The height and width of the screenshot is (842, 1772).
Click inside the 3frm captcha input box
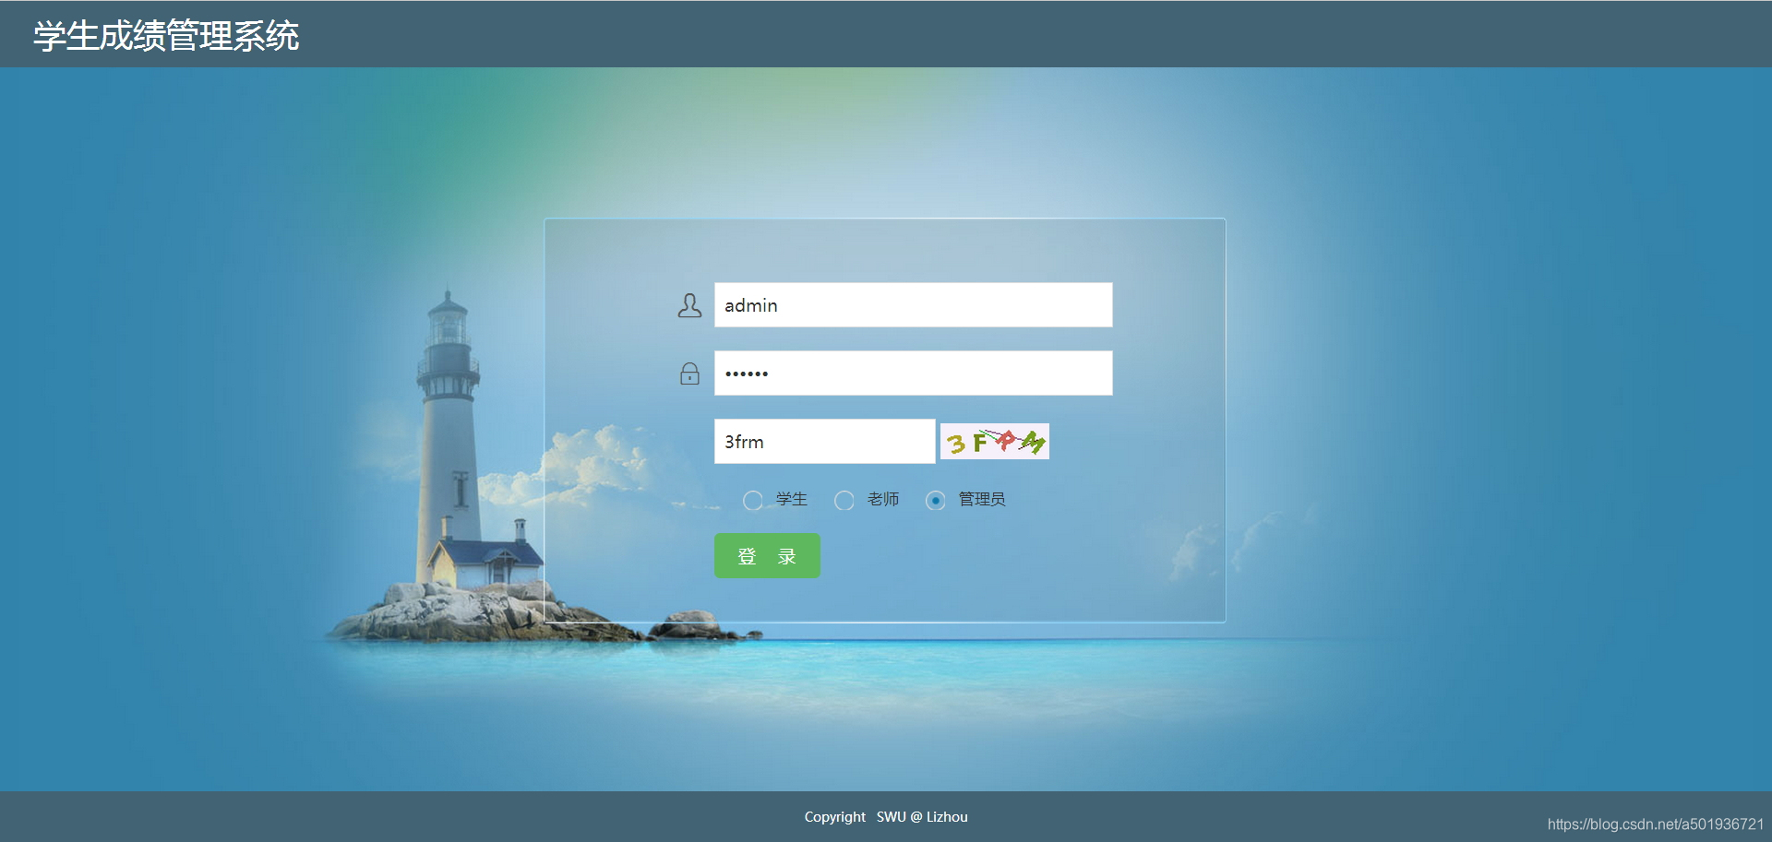click(x=823, y=441)
